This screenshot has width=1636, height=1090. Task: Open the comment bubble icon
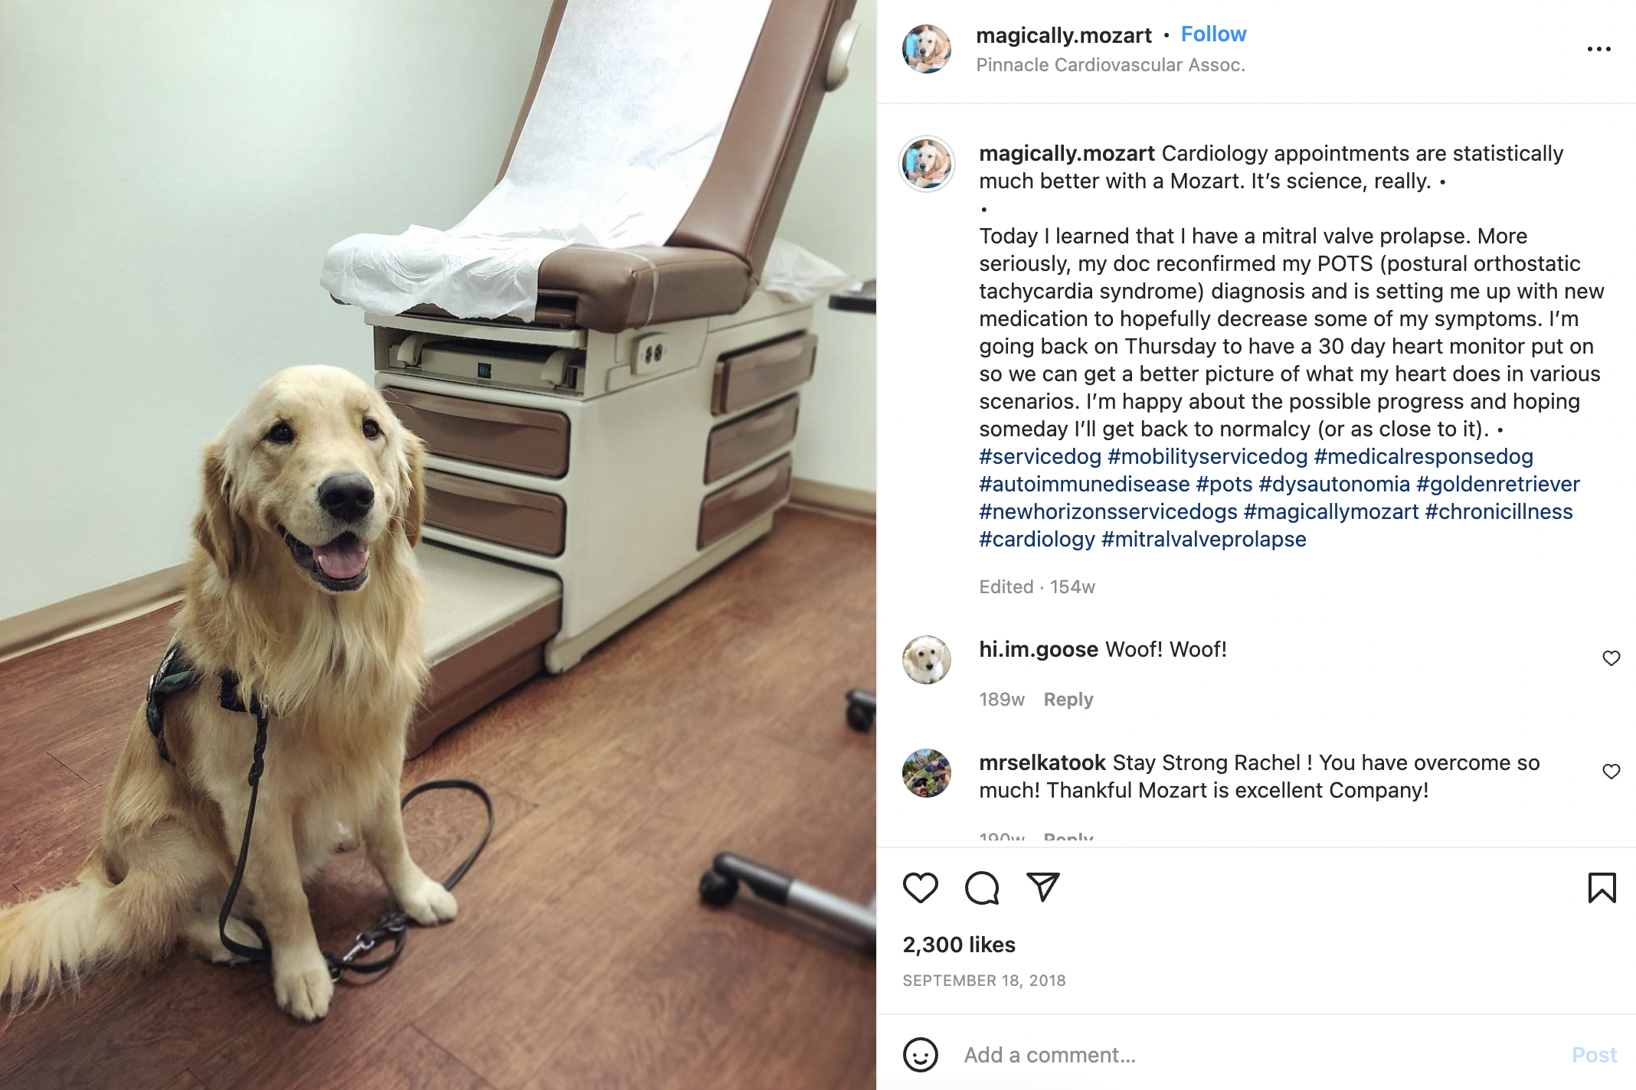click(x=982, y=888)
